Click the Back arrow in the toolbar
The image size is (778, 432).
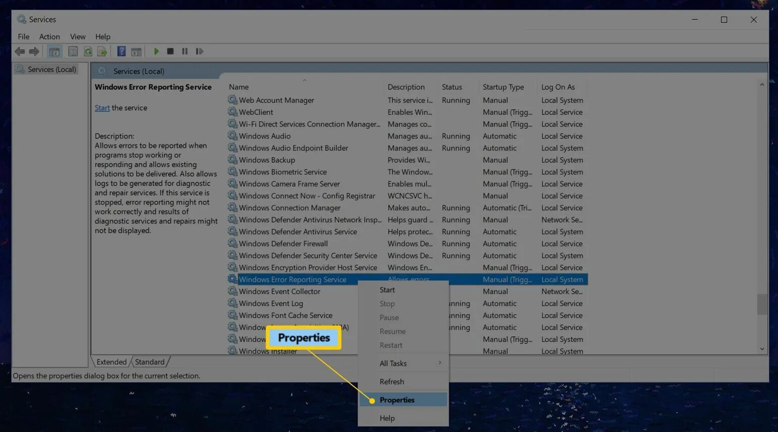click(20, 51)
